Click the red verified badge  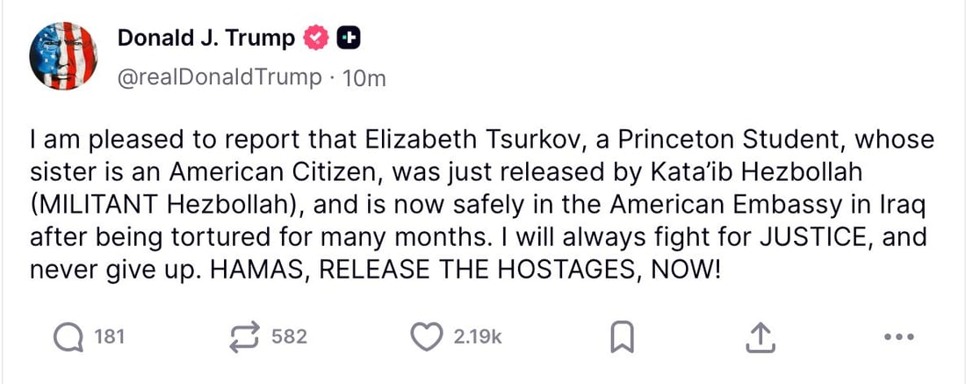pos(316,38)
